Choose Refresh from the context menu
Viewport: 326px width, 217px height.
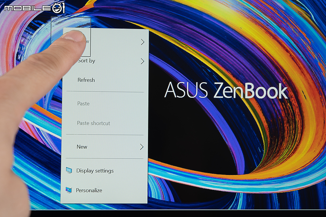click(105, 80)
